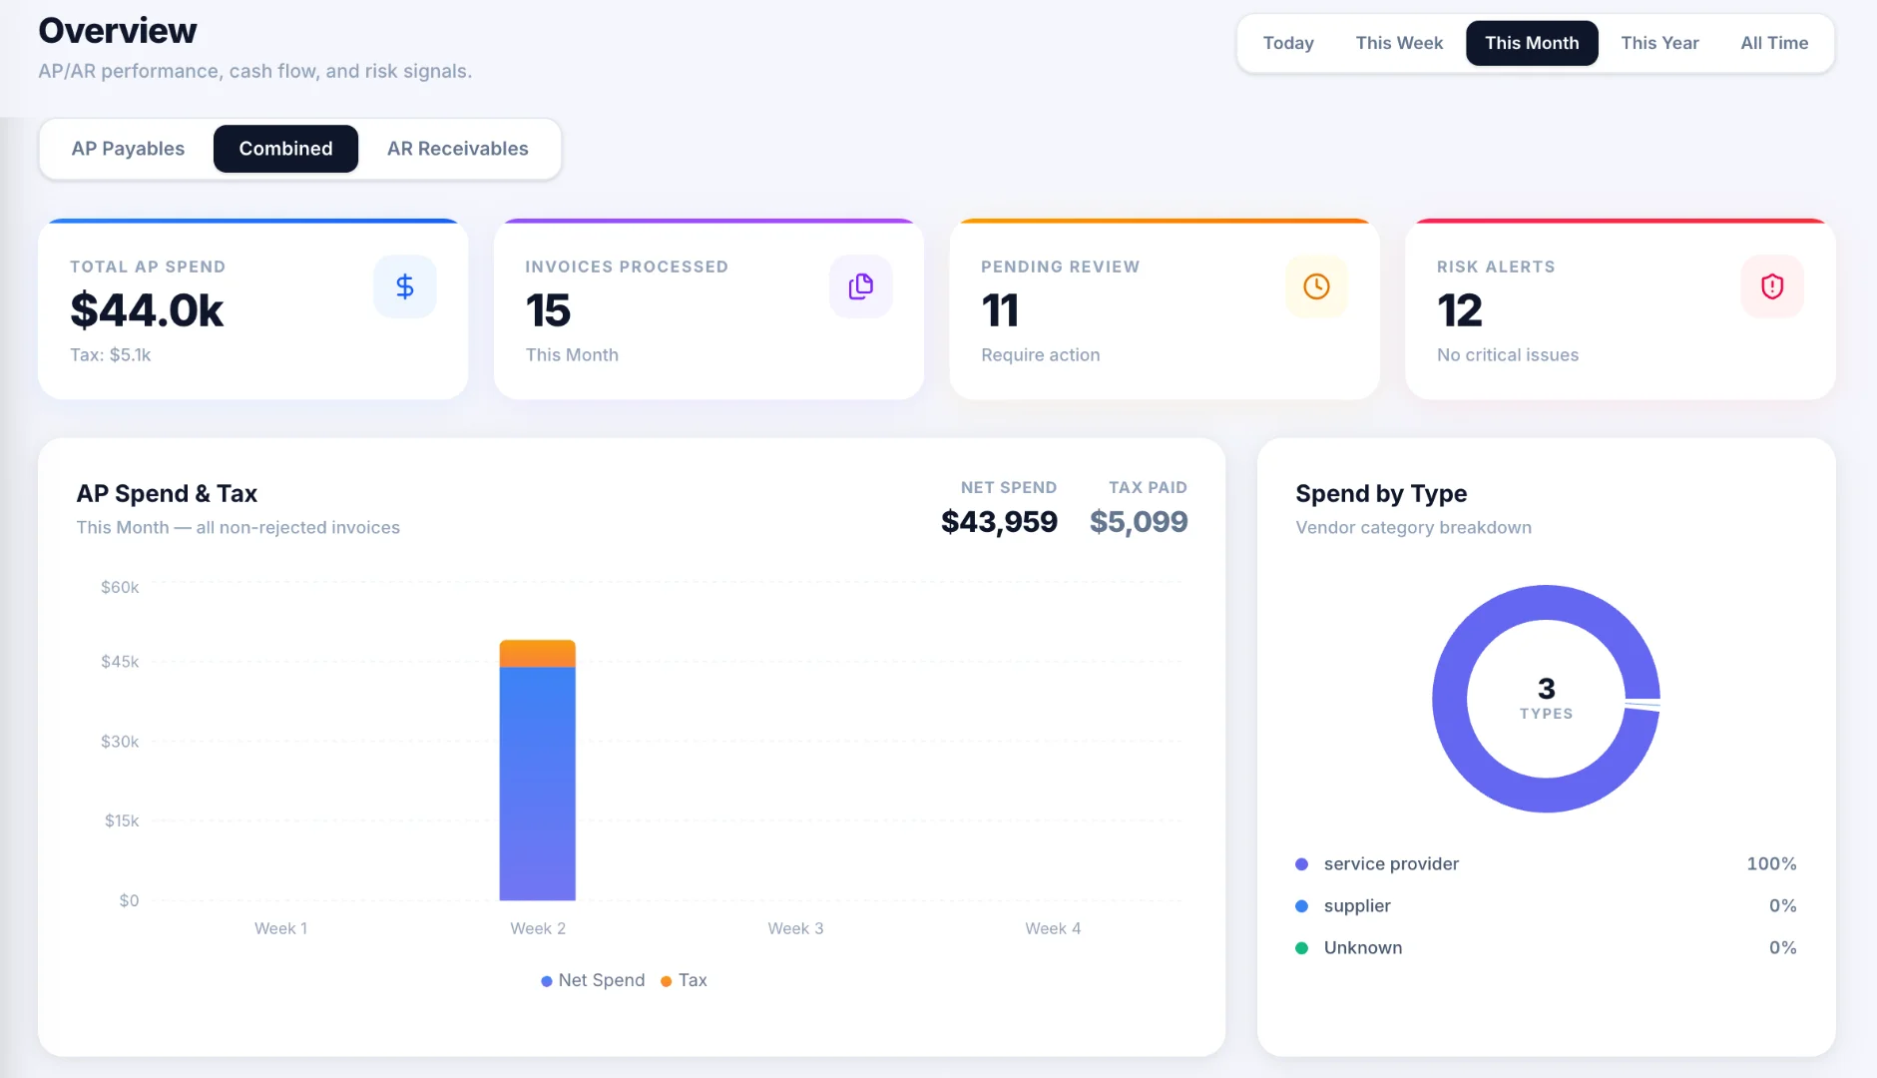1877x1078 pixels.
Task: Show All Time data
Action: [x=1774, y=43]
